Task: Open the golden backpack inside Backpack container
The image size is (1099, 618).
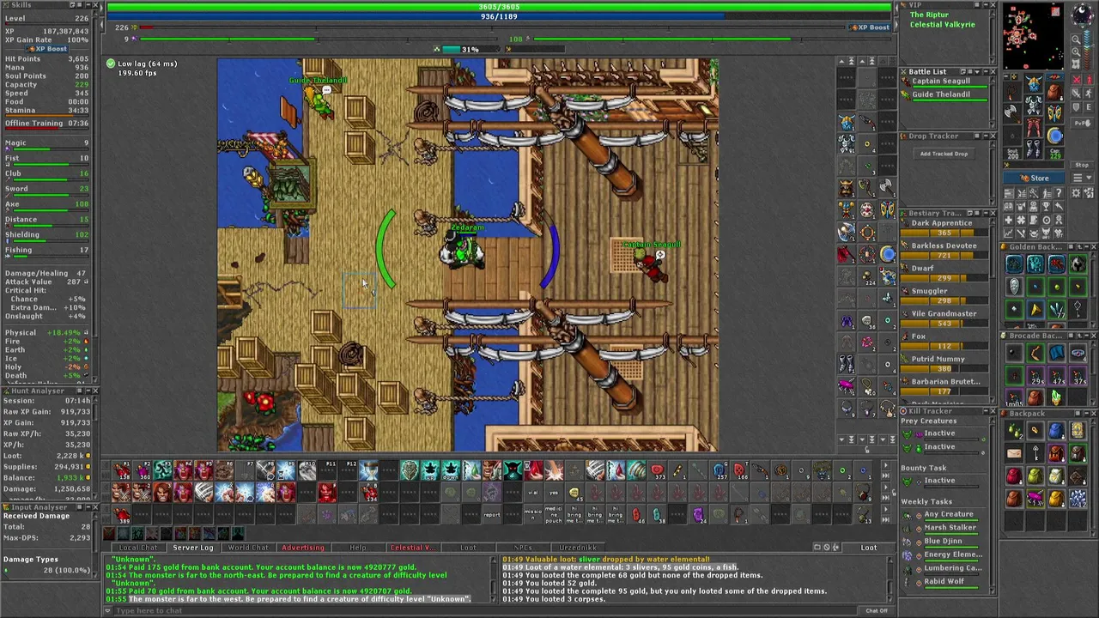Action: [x=1056, y=499]
